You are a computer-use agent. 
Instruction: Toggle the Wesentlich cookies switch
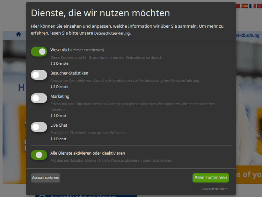[x=39, y=52]
